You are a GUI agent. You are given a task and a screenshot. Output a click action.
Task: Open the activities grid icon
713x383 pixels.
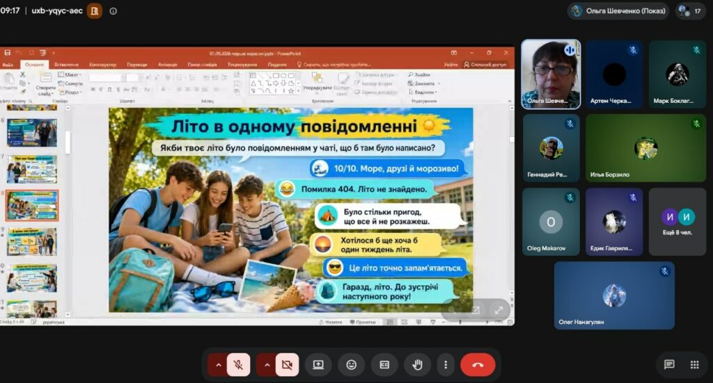(694, 364)
